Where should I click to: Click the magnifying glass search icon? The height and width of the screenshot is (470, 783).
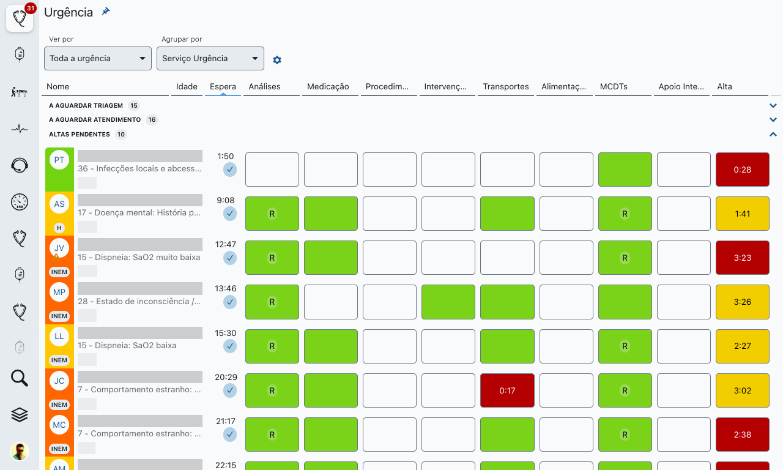[20, 378]
